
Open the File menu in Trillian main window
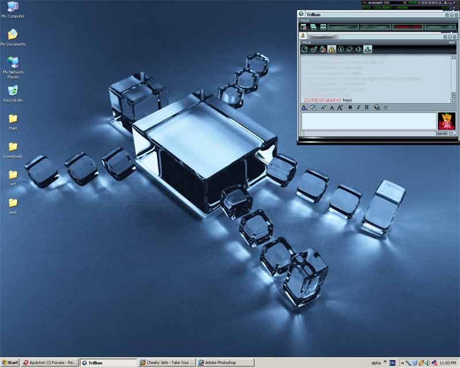coord(305,20)
